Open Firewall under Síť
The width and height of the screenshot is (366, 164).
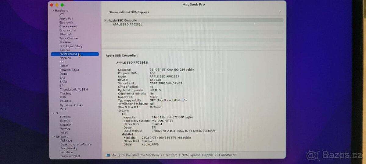tap(65, 117)
